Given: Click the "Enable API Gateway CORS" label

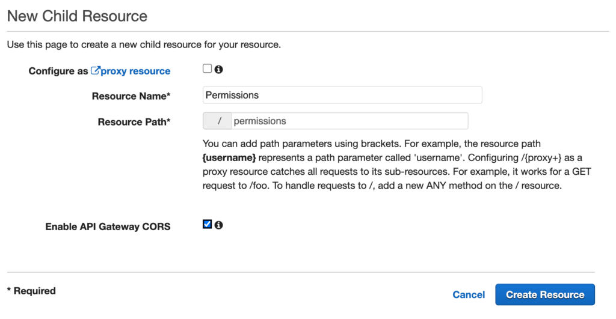Looking at the screenshot, I should click(x=108, y=226).
